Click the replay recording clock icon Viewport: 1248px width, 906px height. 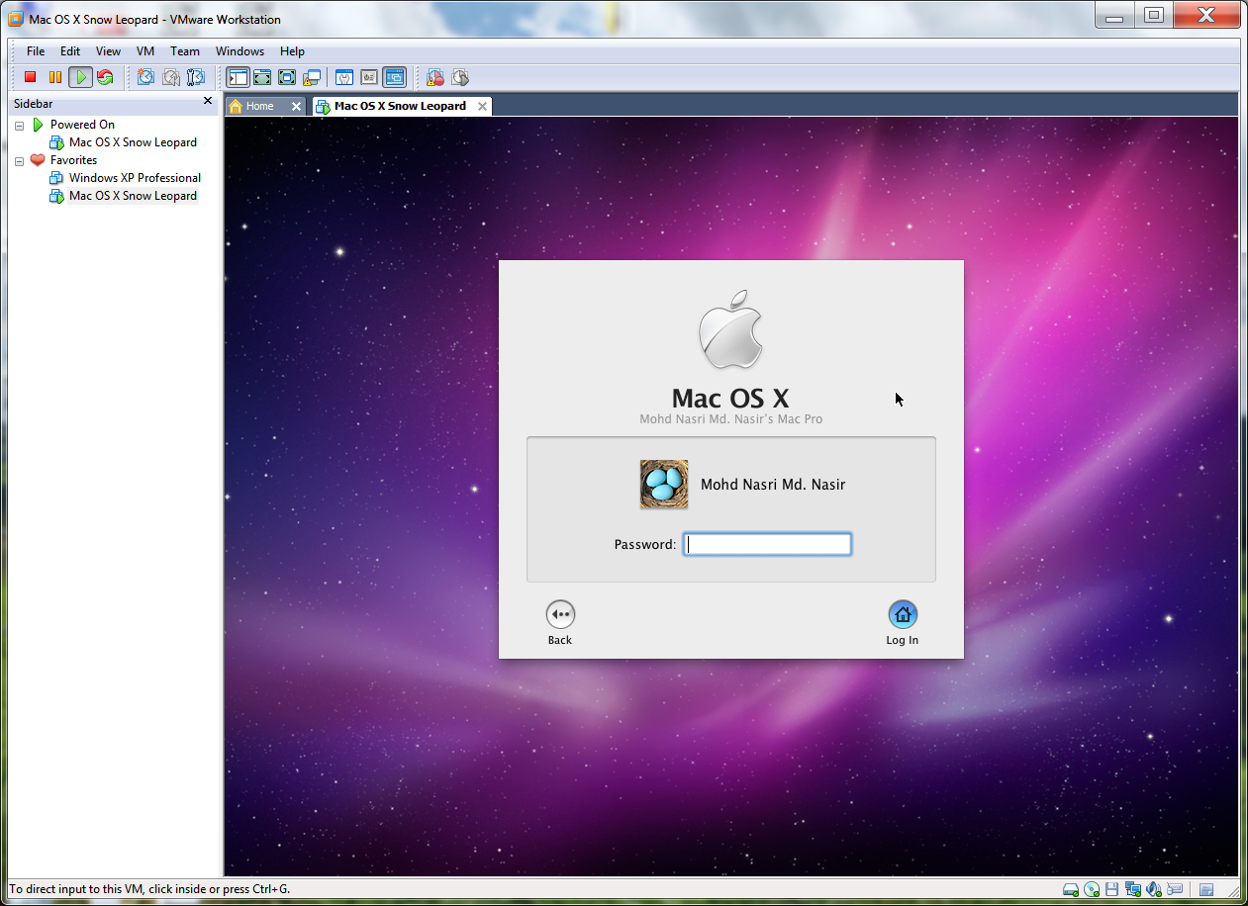pyautogui.click(x=459, y=77)
